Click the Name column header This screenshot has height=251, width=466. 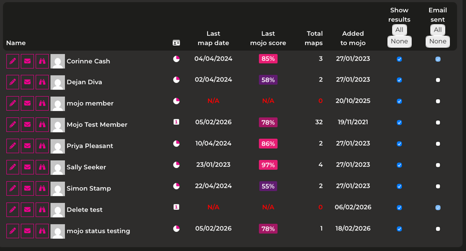[x=16, y=43]
